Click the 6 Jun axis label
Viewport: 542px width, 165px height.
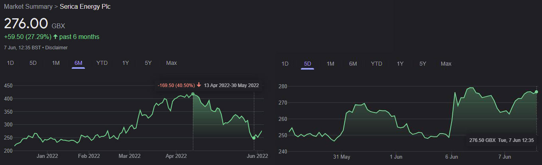point(452,157)
